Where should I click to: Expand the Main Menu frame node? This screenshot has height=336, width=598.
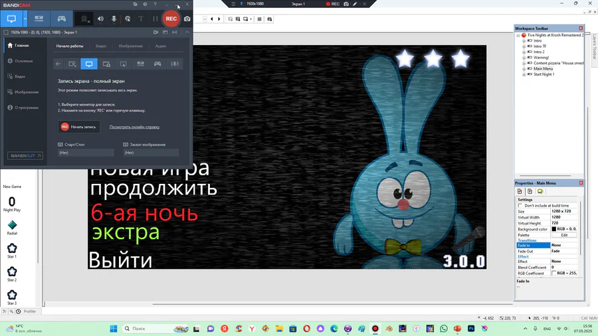(x=524, y=69)
